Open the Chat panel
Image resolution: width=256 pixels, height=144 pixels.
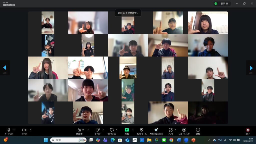coord(97,130)
